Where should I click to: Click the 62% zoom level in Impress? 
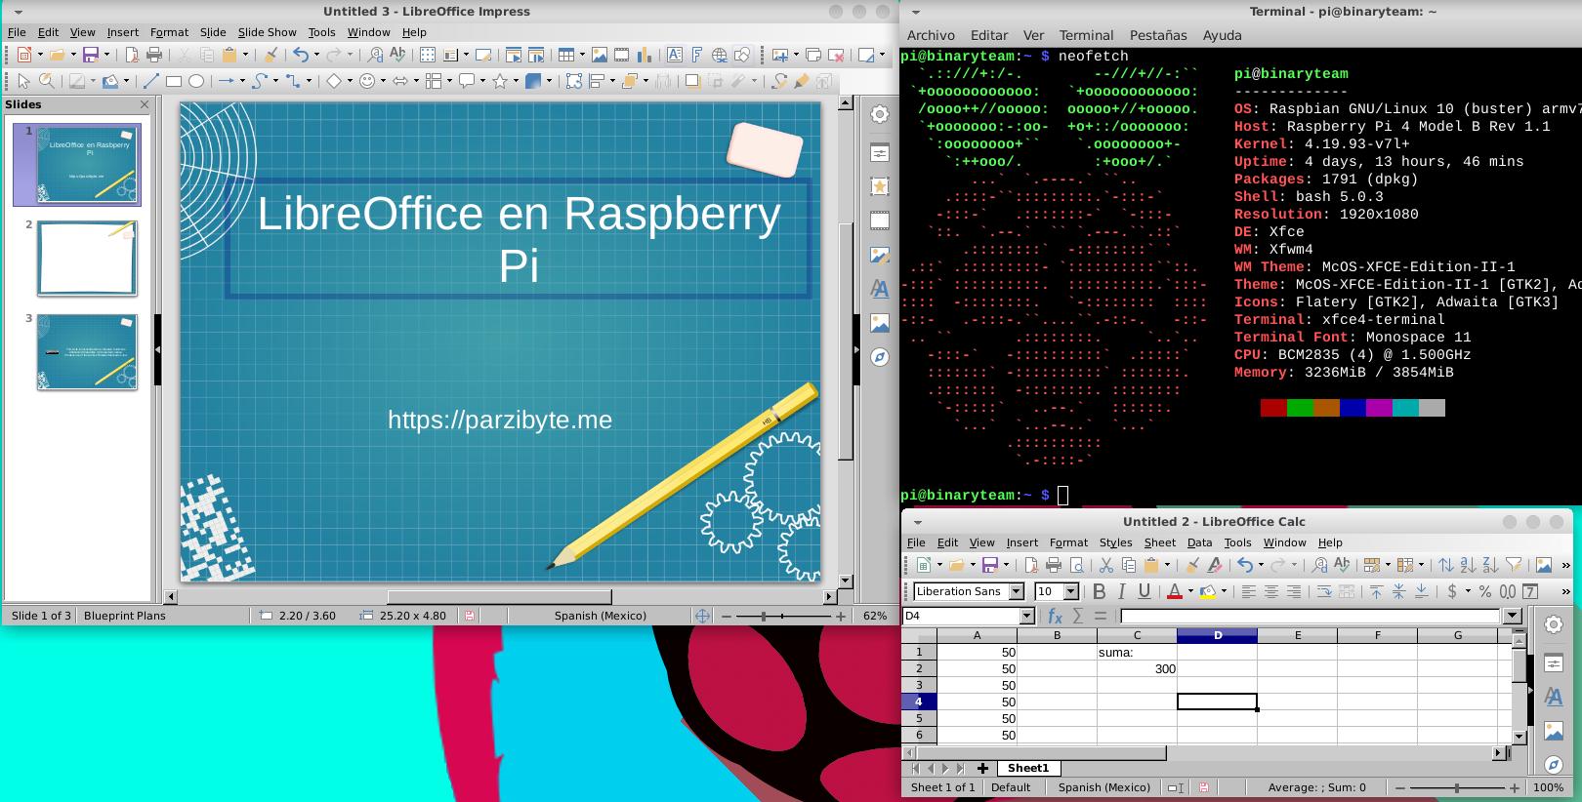[875, 616]
